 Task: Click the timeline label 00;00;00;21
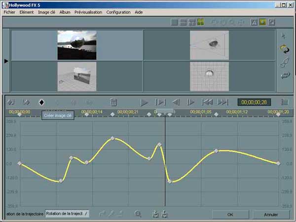128,112
